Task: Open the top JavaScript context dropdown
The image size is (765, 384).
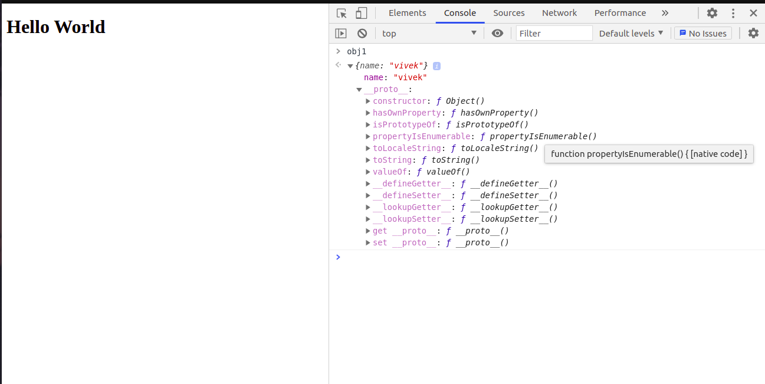Action: (429, 34)
